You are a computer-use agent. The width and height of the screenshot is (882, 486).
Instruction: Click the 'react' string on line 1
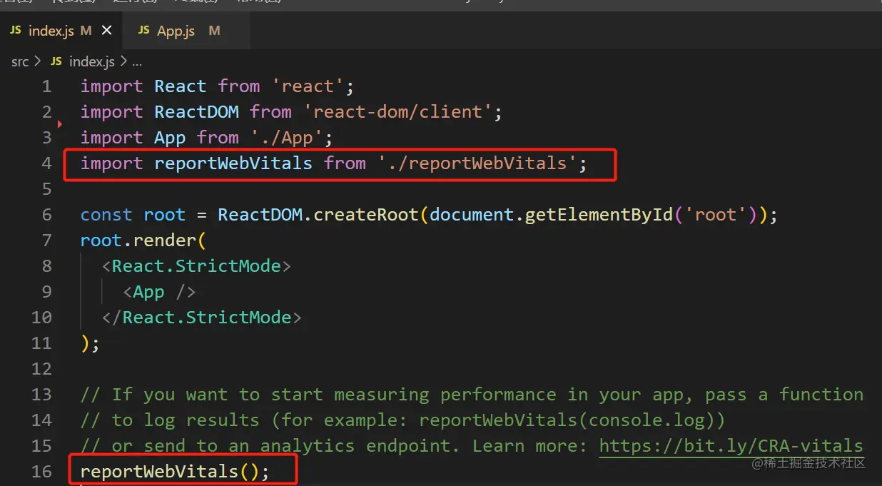(308, 86)
